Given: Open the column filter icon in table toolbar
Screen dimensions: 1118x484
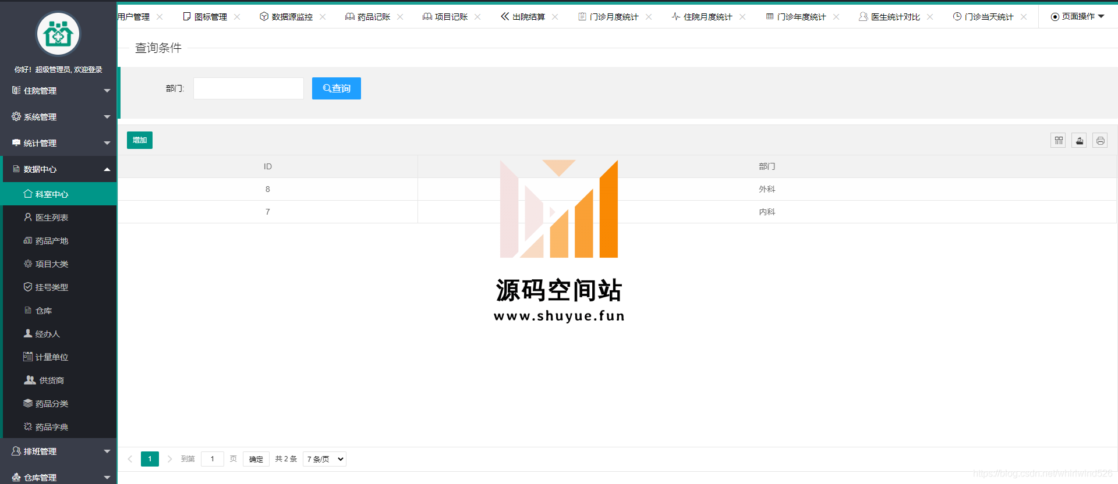Looking at the screenshot, I should (x=1058, y=140).
